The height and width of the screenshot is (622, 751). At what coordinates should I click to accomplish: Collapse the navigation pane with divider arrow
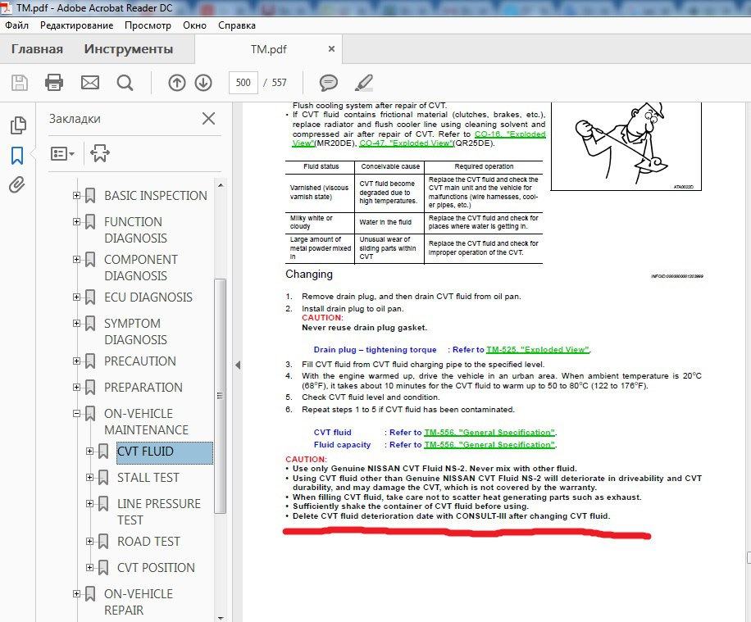237,365
